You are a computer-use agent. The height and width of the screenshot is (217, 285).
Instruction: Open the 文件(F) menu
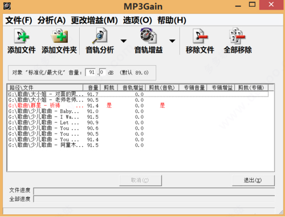tap(19, 20)
